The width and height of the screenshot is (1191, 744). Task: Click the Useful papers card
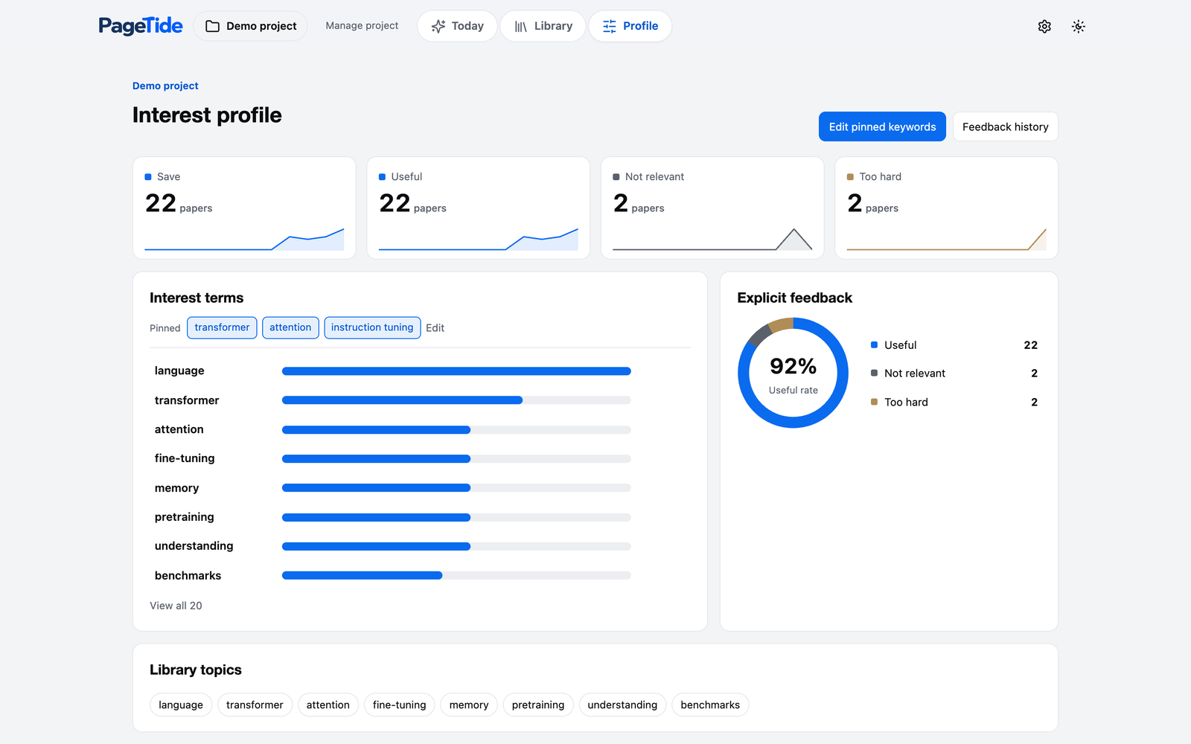[479, 208]
